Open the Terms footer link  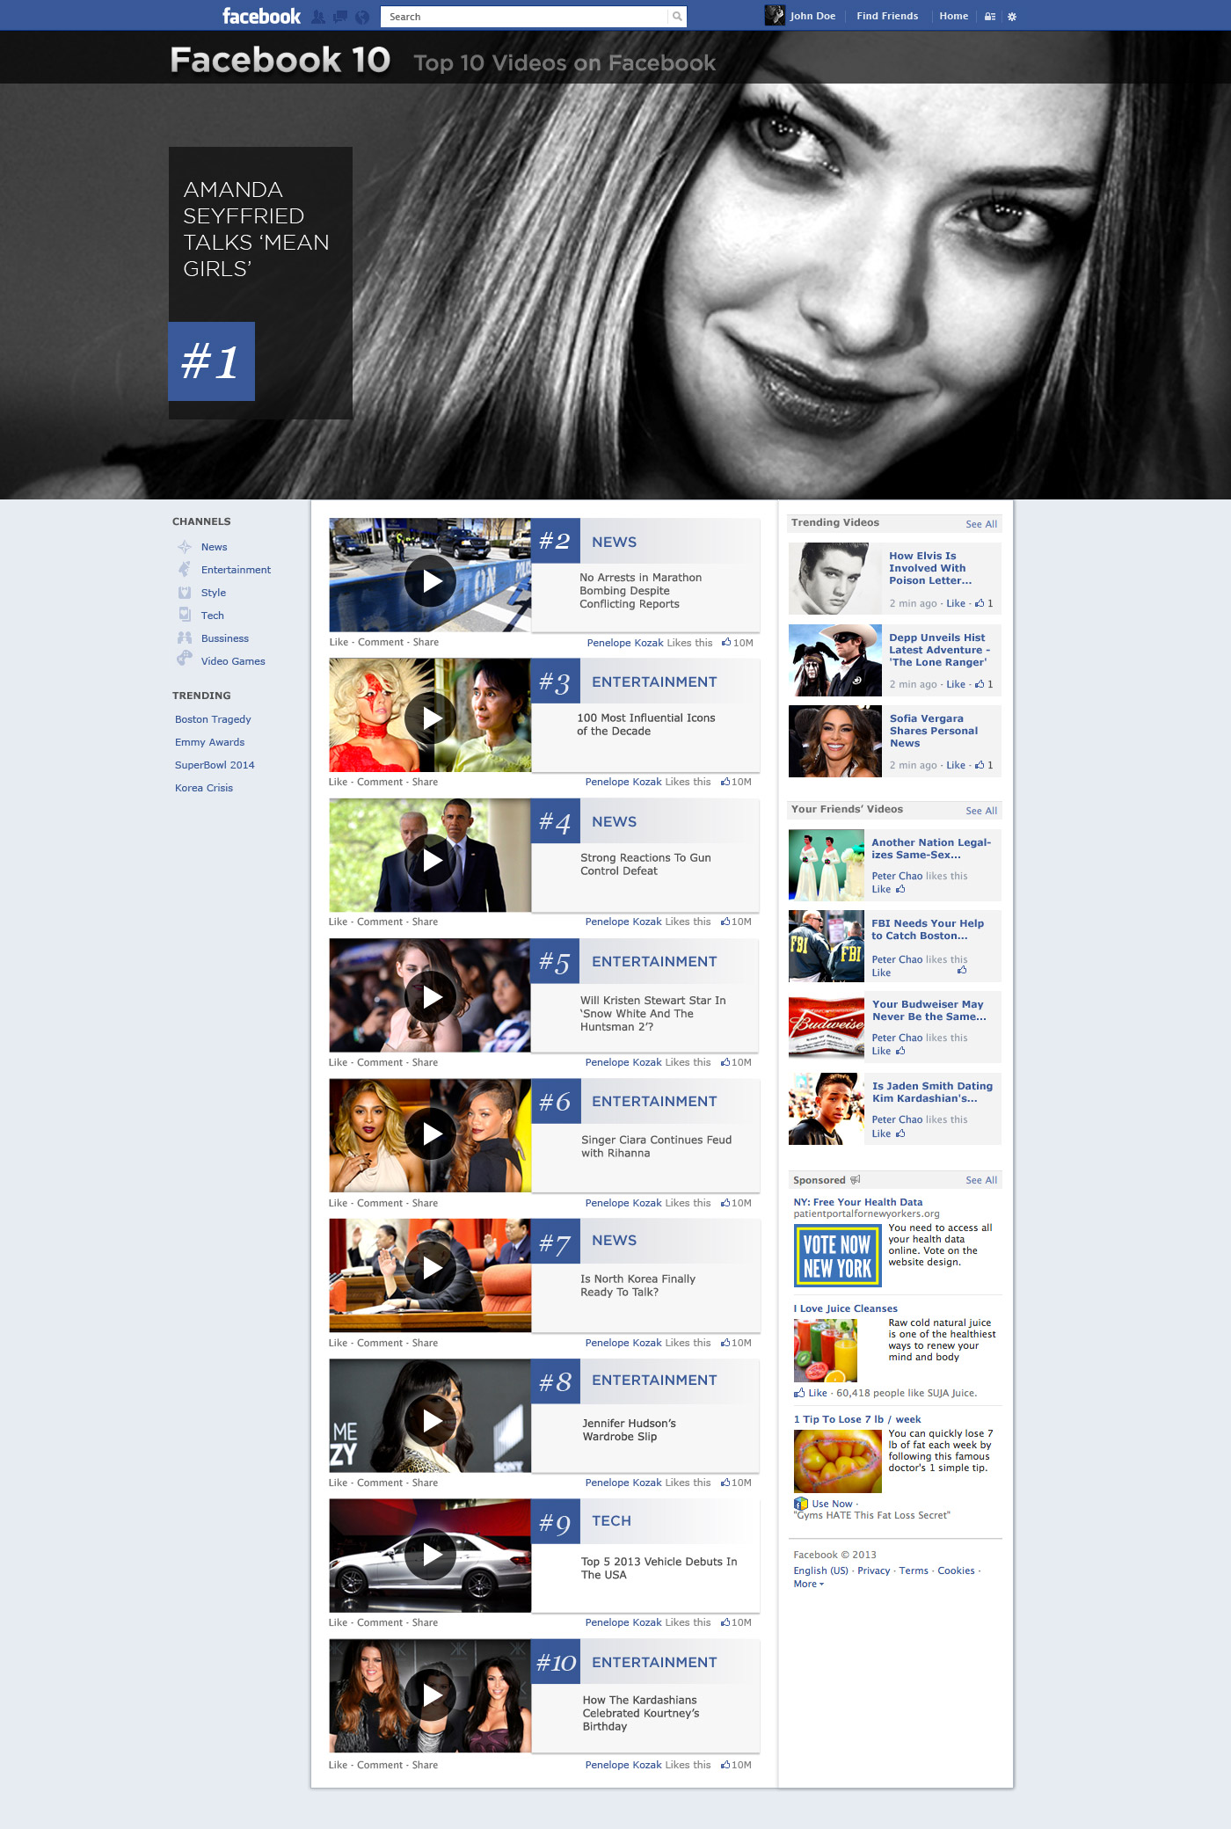(914, 1570)
